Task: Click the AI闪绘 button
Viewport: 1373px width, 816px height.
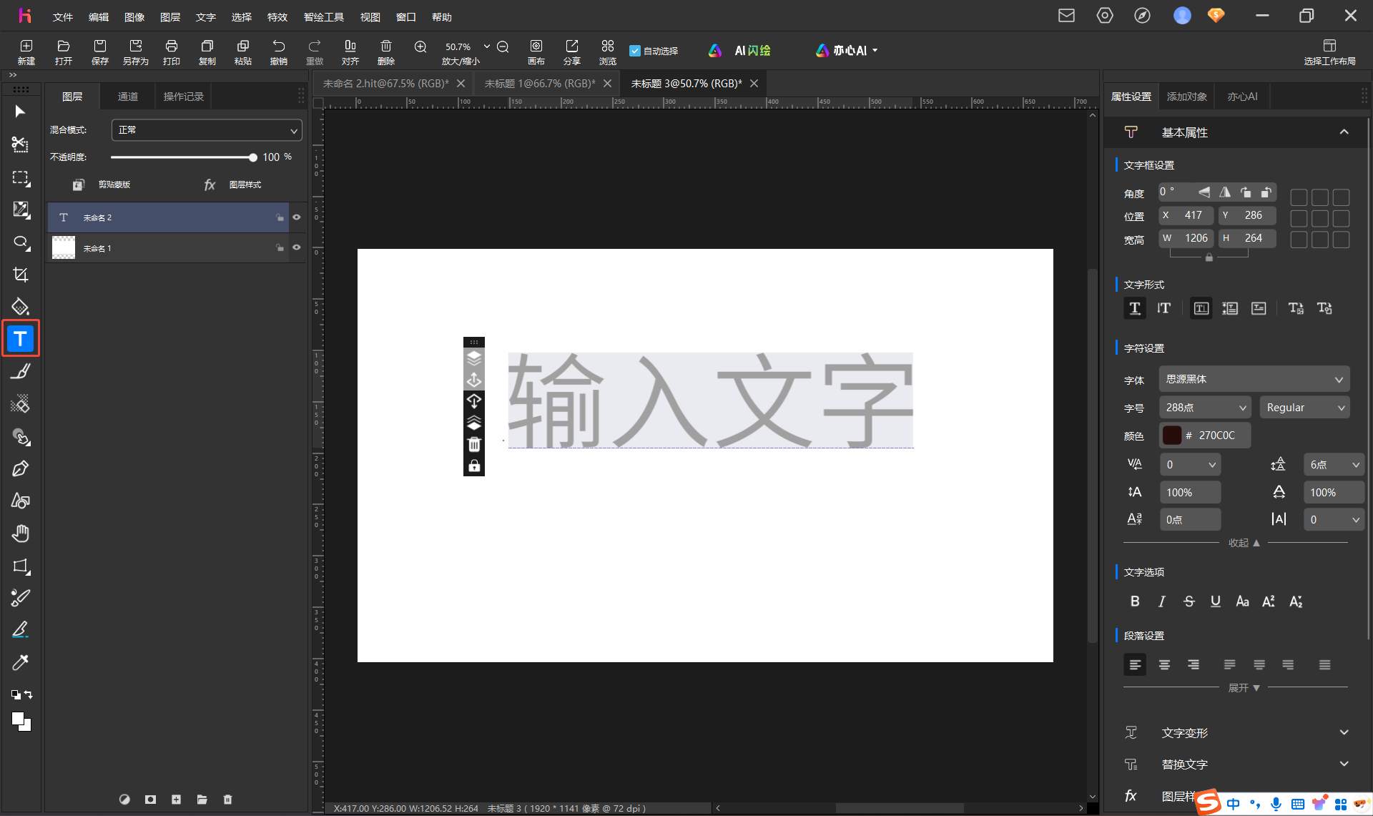Action: [739, 51]
